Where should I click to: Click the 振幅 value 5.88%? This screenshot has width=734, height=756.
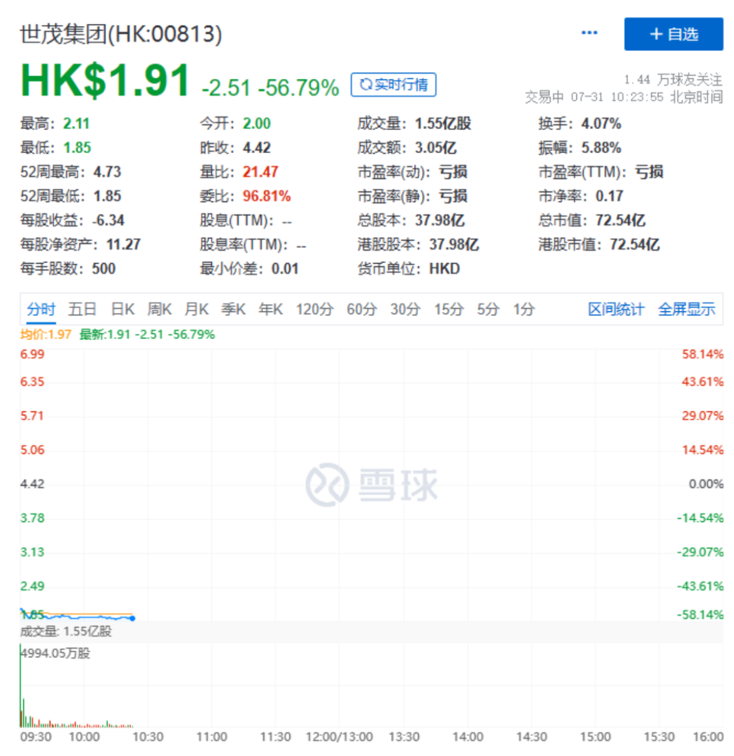(x=601, y=148)
